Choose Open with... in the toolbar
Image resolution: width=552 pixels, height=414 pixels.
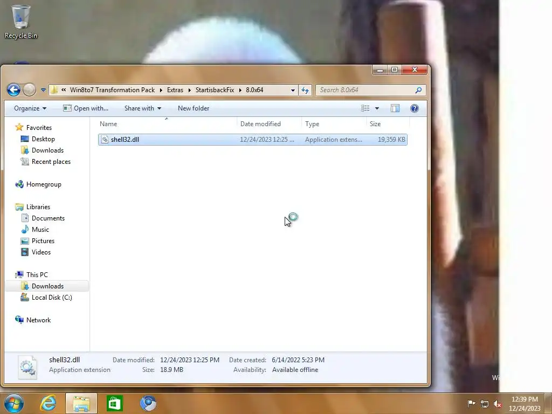86,108
